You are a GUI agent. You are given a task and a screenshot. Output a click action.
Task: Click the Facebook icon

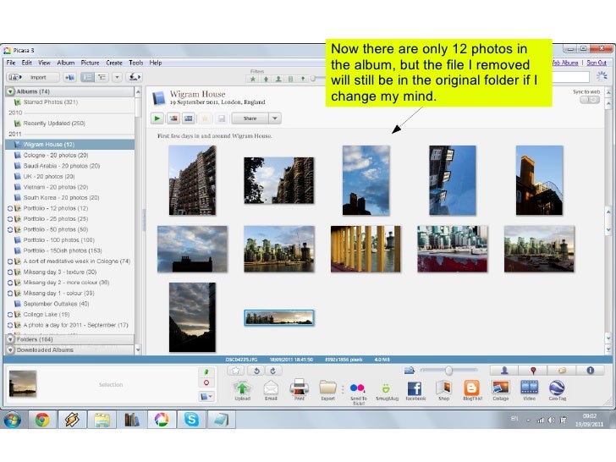(415, 388)
